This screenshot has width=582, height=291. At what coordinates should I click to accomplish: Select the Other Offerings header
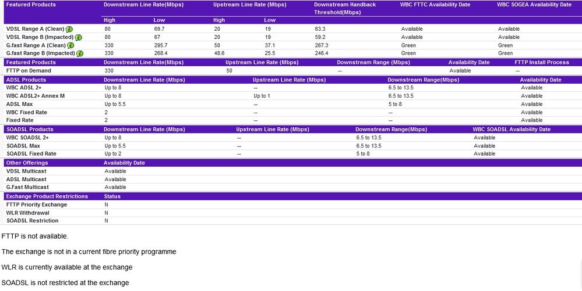coord(26,163)
